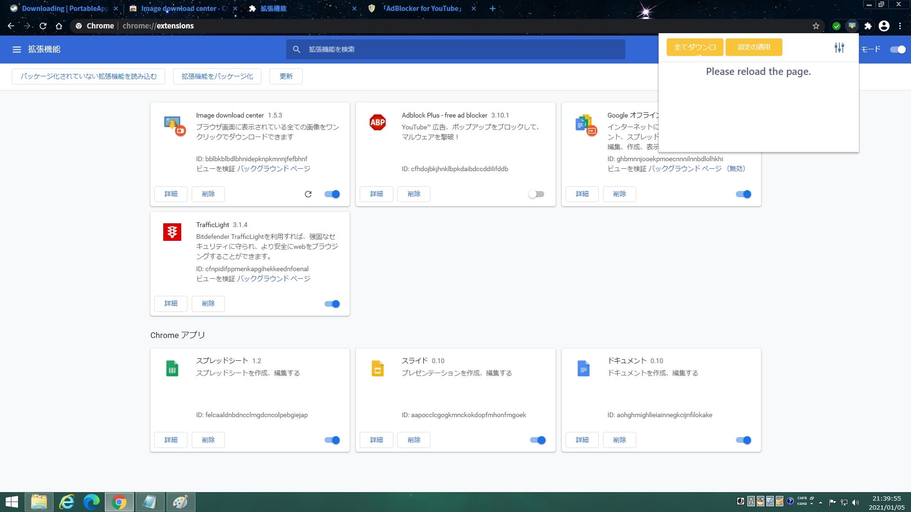Click the Chrome taskbar icon
The height and width of the screenshot is (512, 911).
119,502
